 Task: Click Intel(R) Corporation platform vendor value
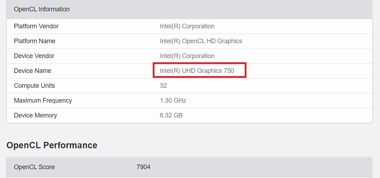click(x=187, y=26)
